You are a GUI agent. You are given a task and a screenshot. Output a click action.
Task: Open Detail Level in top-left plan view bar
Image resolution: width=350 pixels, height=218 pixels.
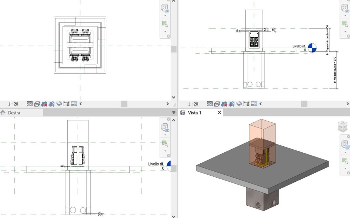[30, 104]
